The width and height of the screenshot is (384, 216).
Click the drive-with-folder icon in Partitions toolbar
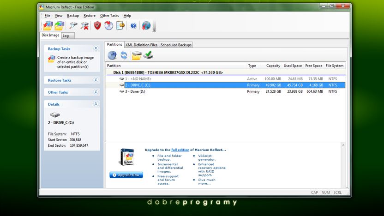pos(137,55)
